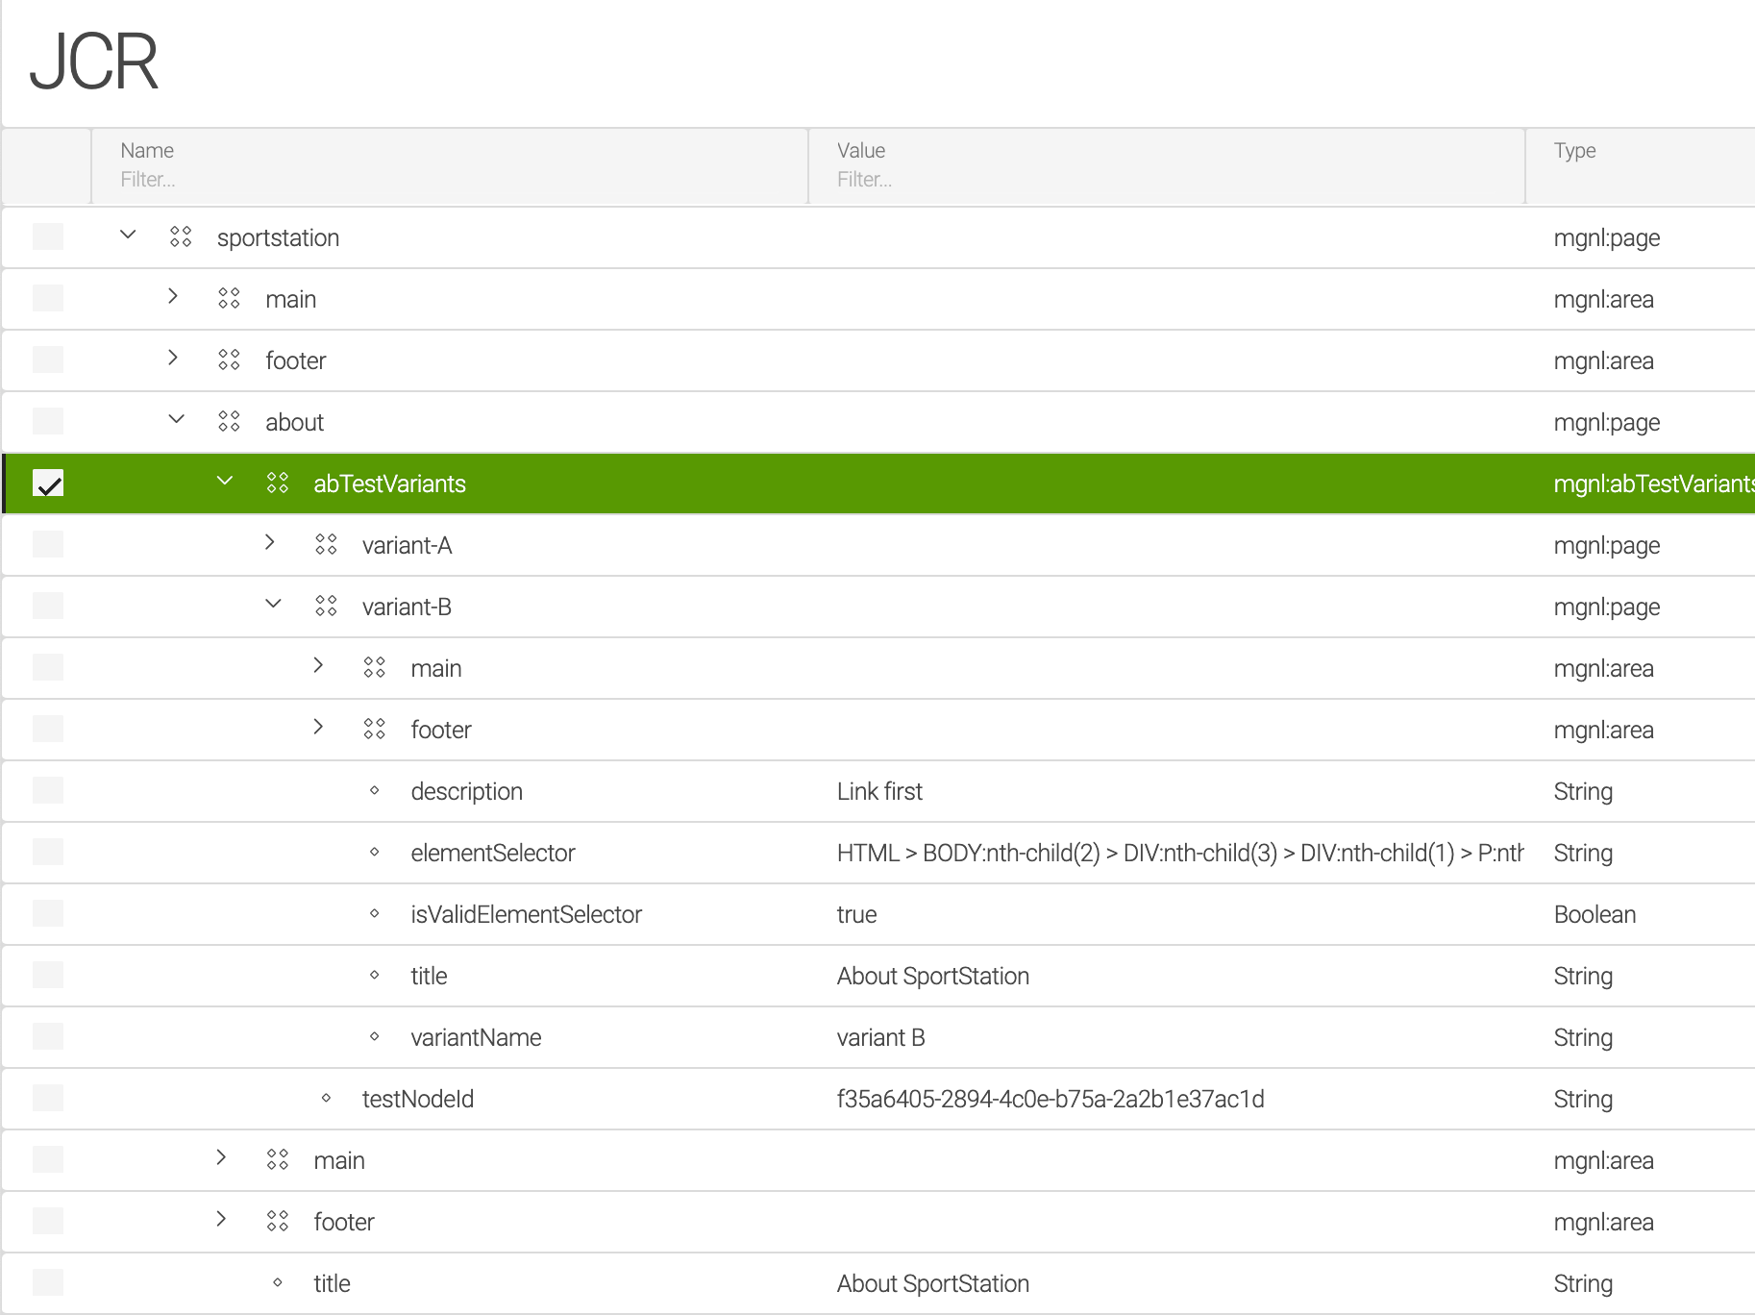Click the property icon beside testNodeId
1755x1315 pixels.
[326, 1098]
